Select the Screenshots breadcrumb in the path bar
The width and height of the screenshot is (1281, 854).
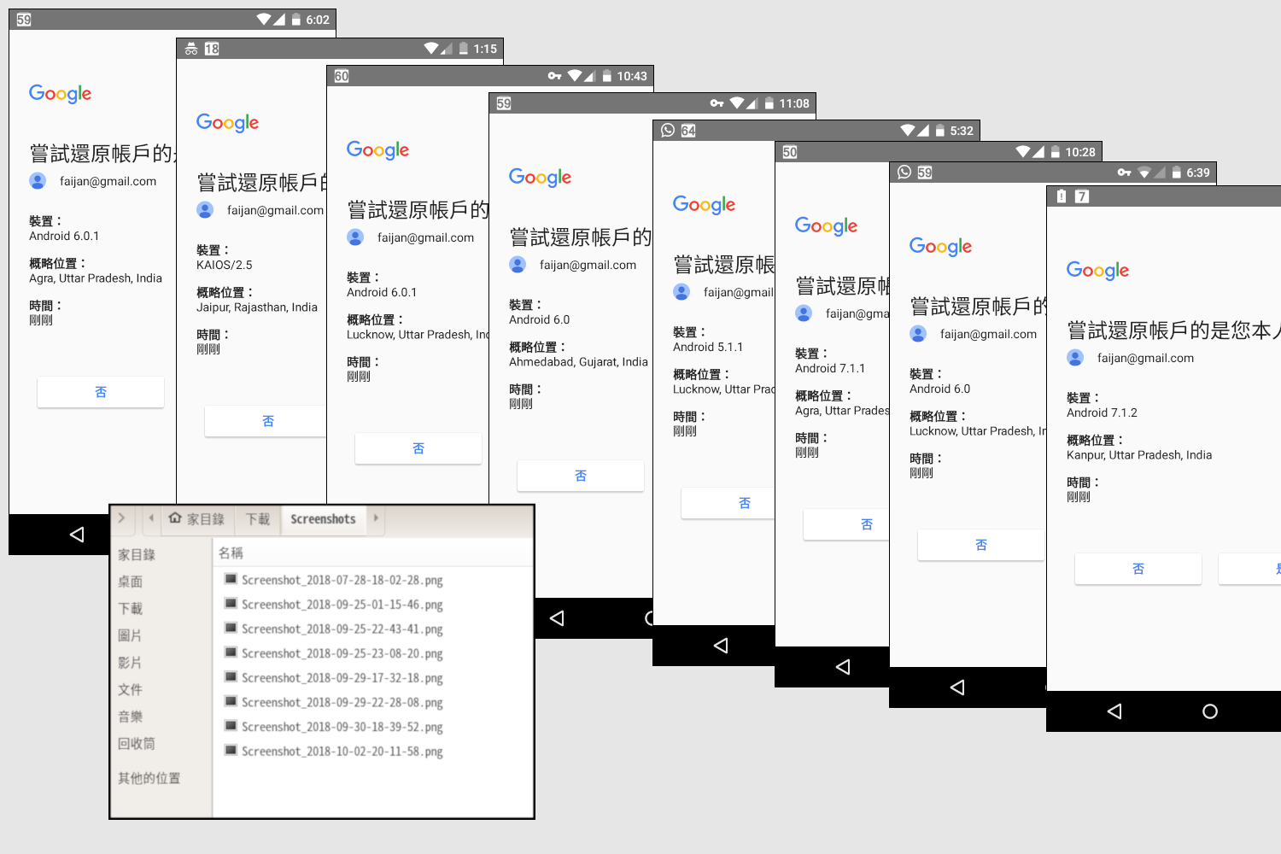[323, 519]
